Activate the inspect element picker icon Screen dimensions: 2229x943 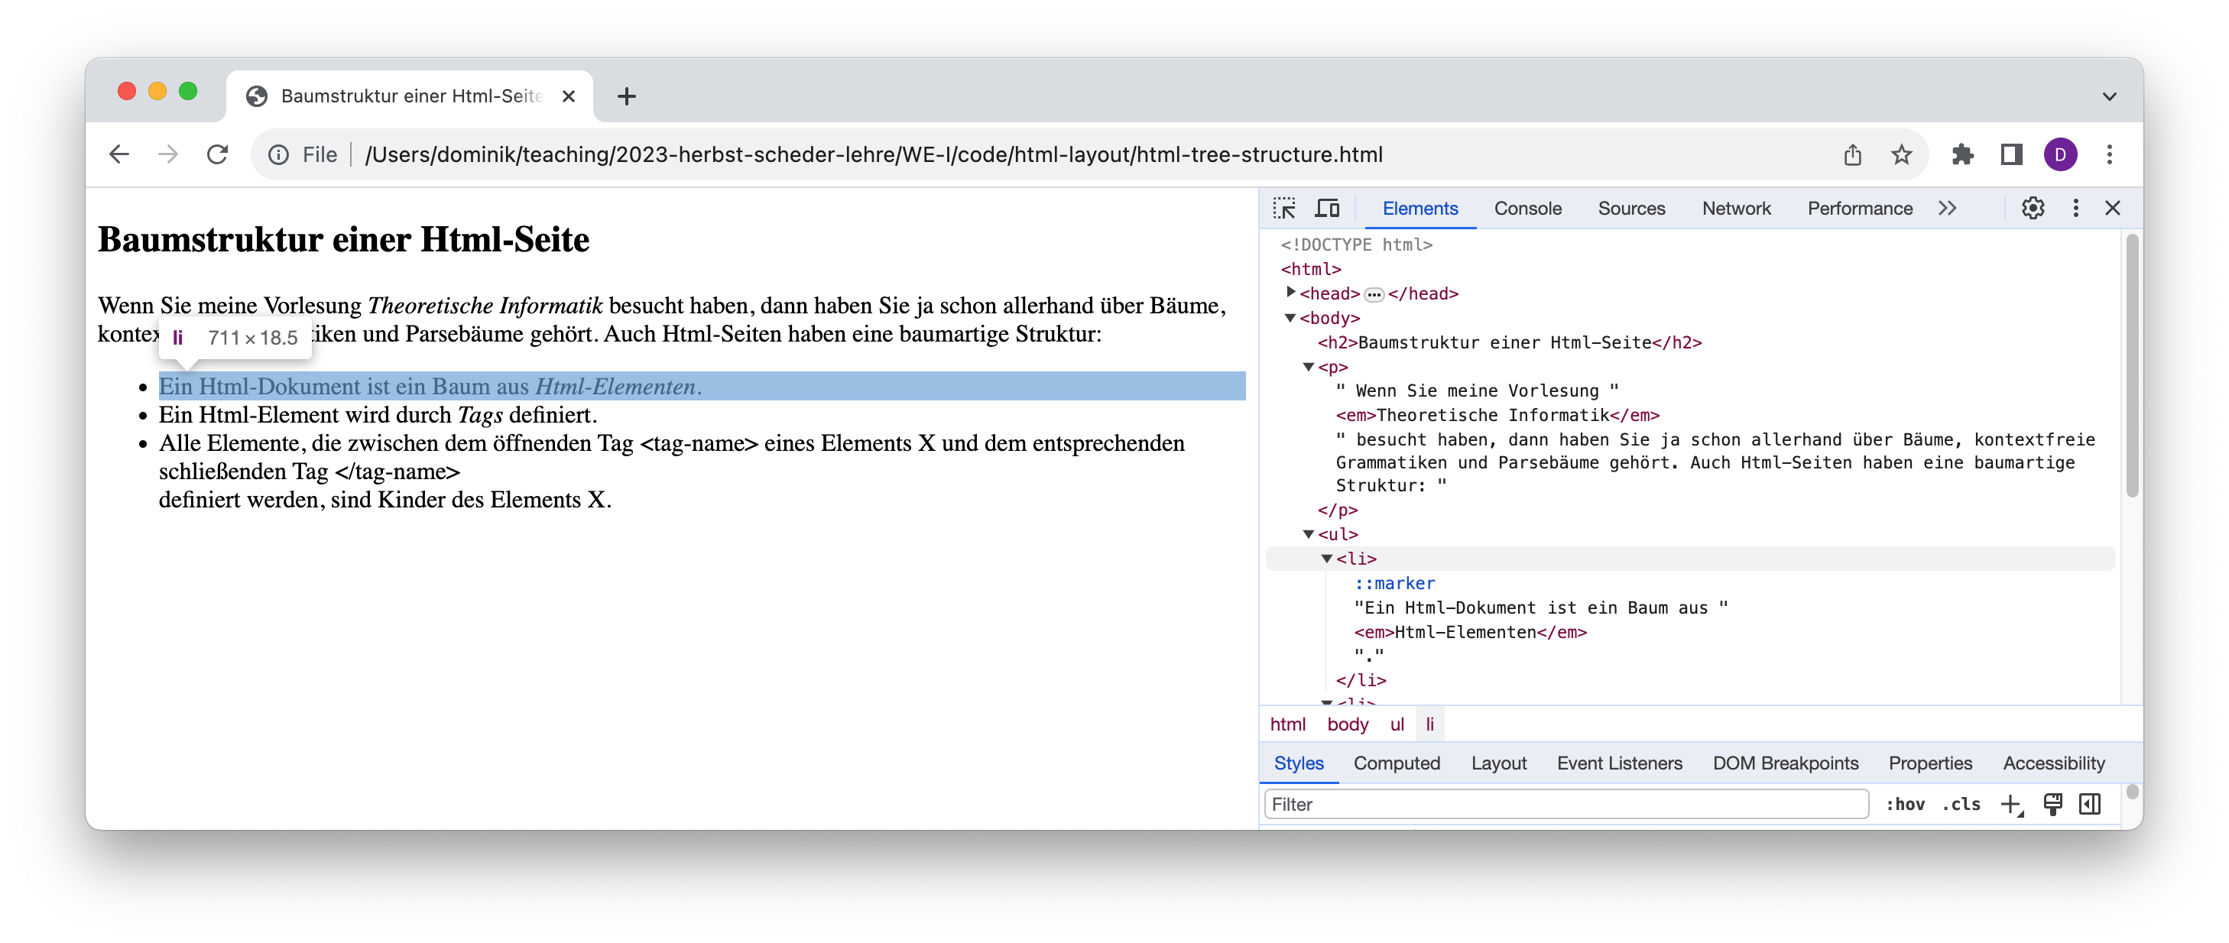pyautogui.click(x=1284, y=209)
